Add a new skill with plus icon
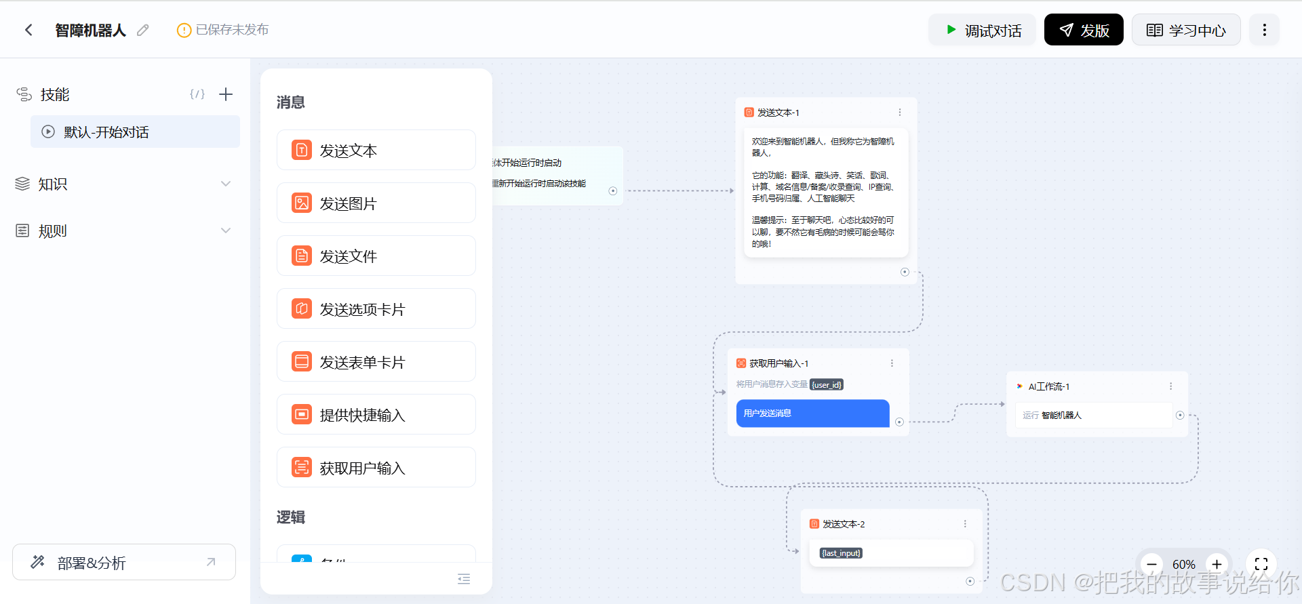 [226, 94]
